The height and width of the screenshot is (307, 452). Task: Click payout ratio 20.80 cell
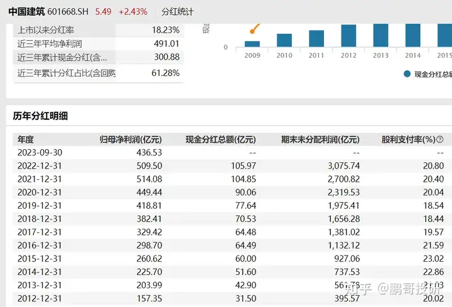pos(433,166)
